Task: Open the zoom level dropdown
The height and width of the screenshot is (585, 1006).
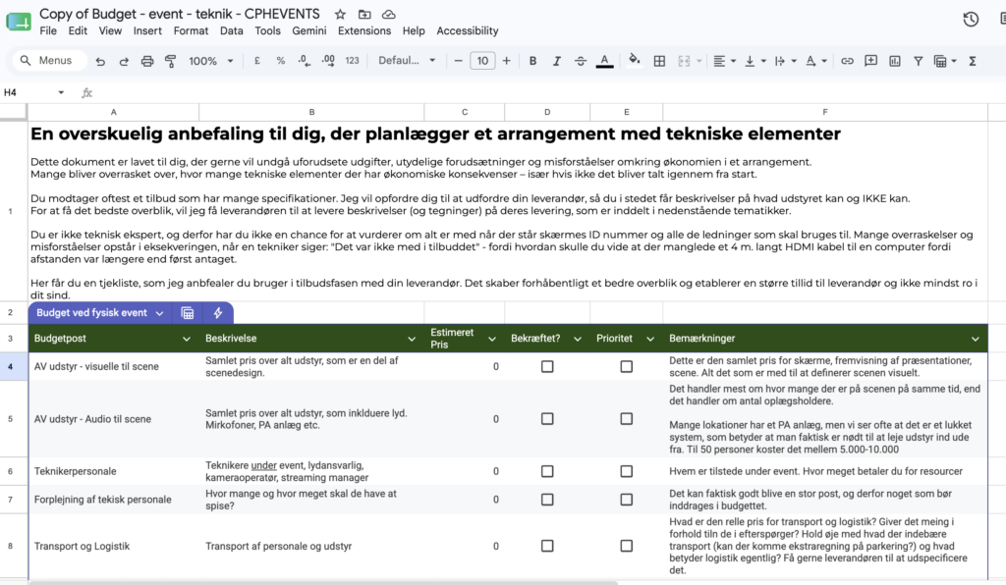Action: (211, 61)
